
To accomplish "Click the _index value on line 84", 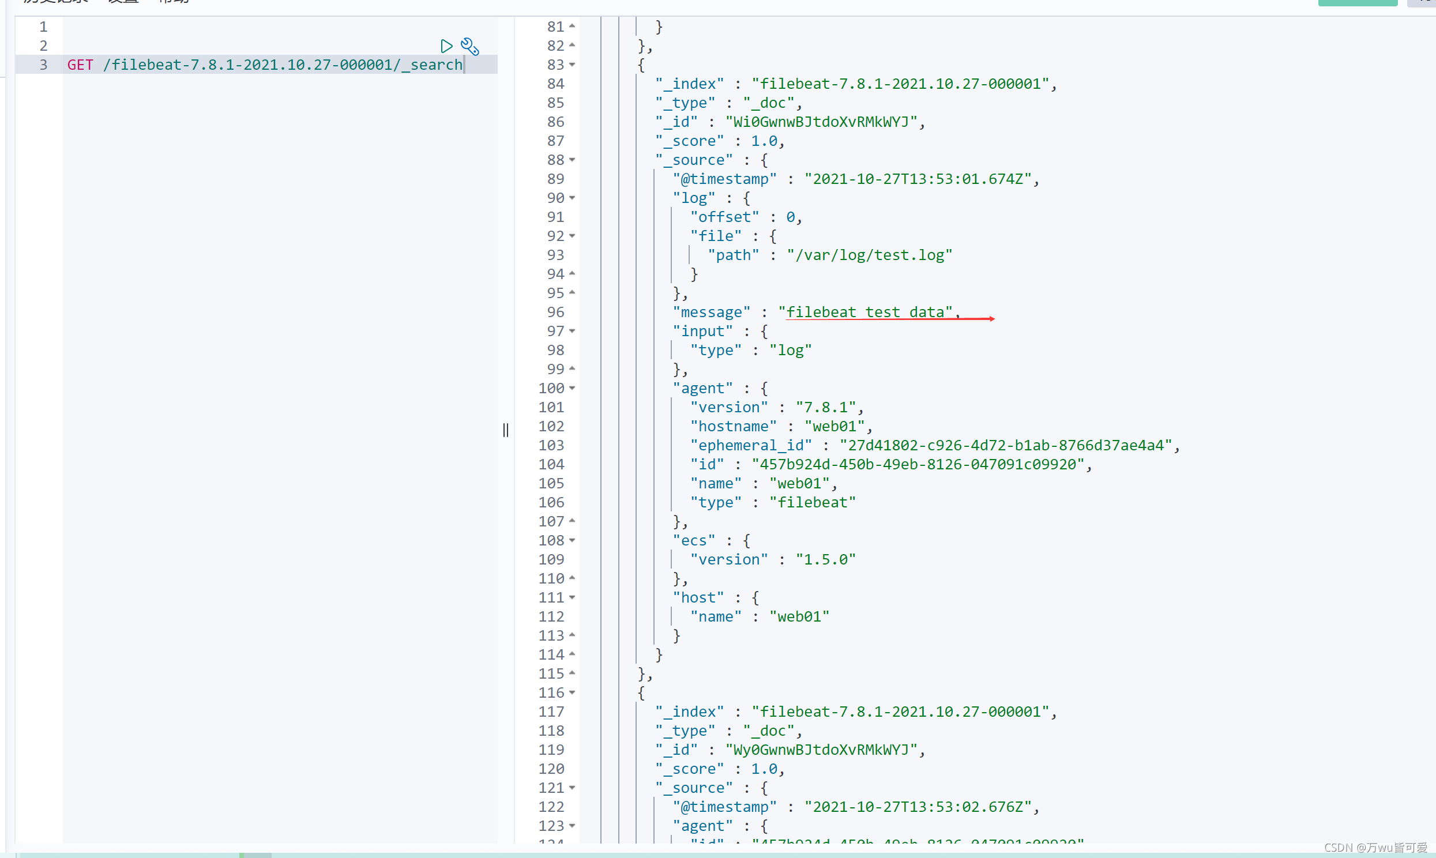I will tap(900, 84).
